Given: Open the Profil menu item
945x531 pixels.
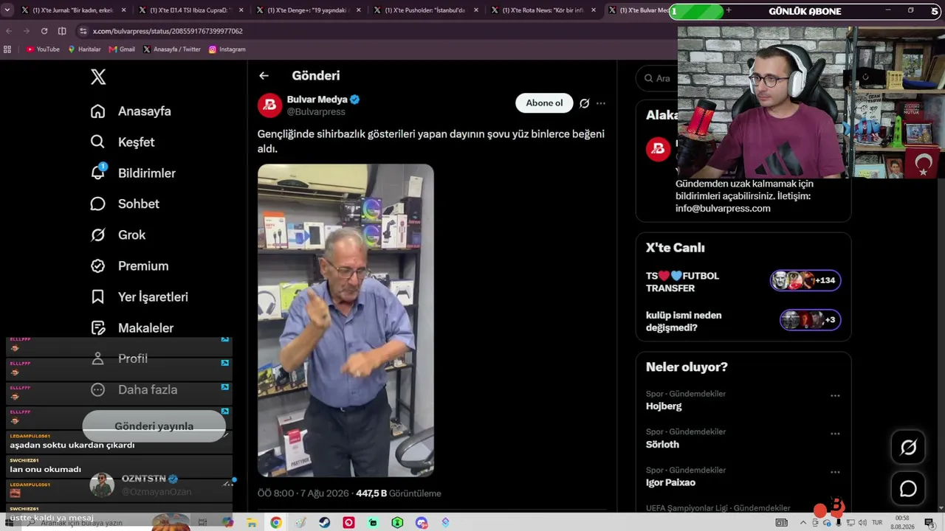Looking at the screenshot, I should pos(120,359).
